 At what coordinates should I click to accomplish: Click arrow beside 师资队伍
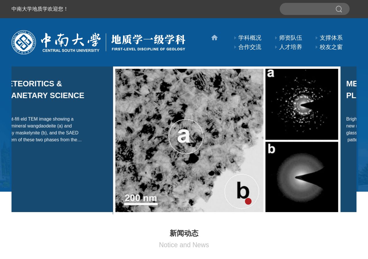pos(276,38)
